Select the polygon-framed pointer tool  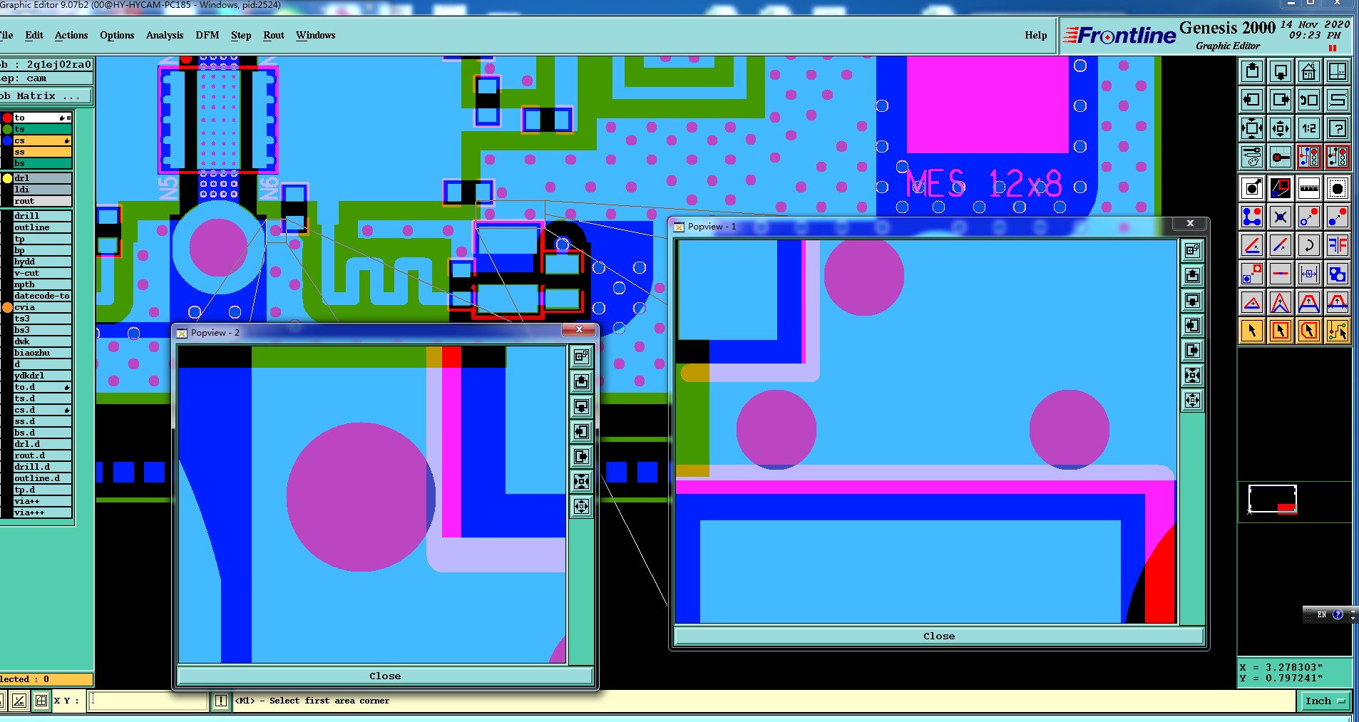click(x=1309, y=331)
